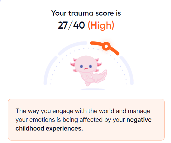The height and width of the screenshot is (143, 171).
Task: Click the "Your trauma score is" heading
Action: (x=86, y=13)
